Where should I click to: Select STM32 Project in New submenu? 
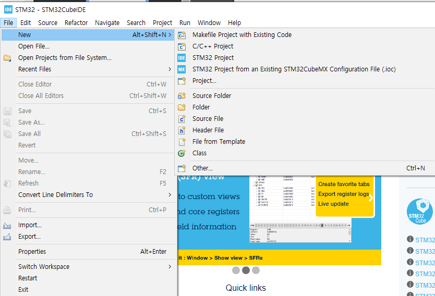point(305,58)
